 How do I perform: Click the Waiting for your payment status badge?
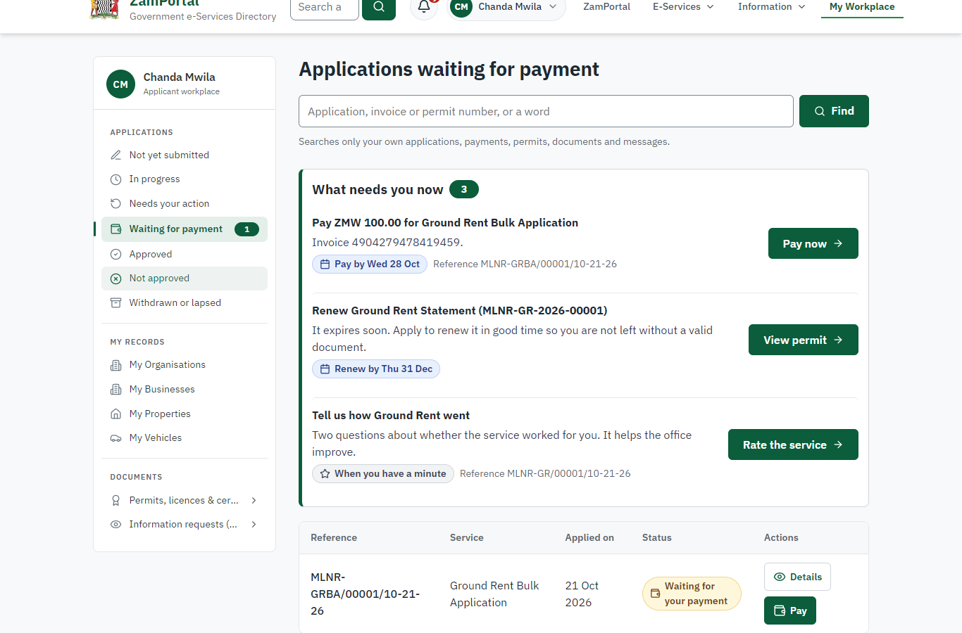[x=692, y=594]
